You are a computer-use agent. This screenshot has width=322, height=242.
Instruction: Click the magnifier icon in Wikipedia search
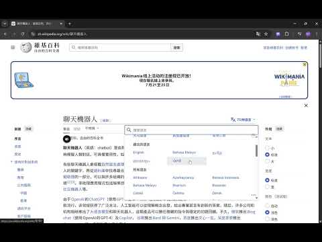pyautogui.click(x=73, y=47)
